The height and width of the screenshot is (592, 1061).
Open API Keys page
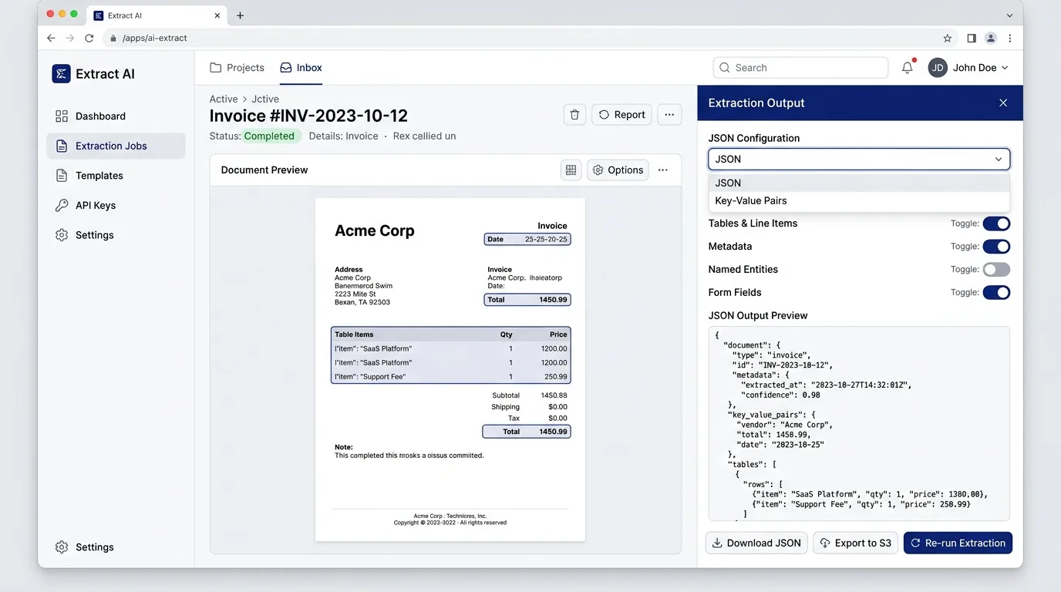pyautogui.click(x=116, y=205)
